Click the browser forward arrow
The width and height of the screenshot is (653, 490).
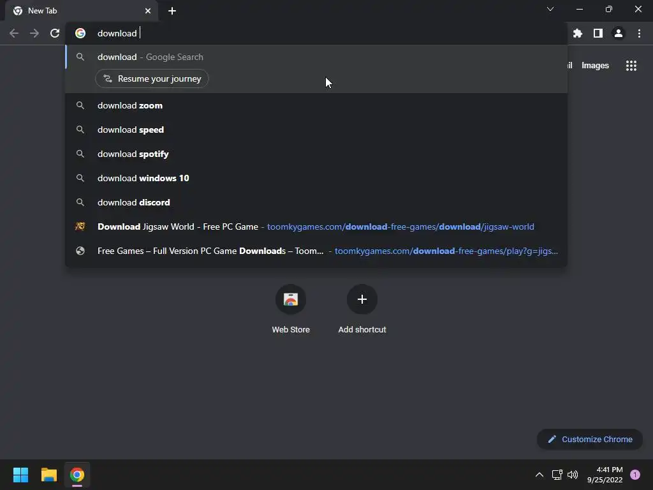click(x=34, y=33)
